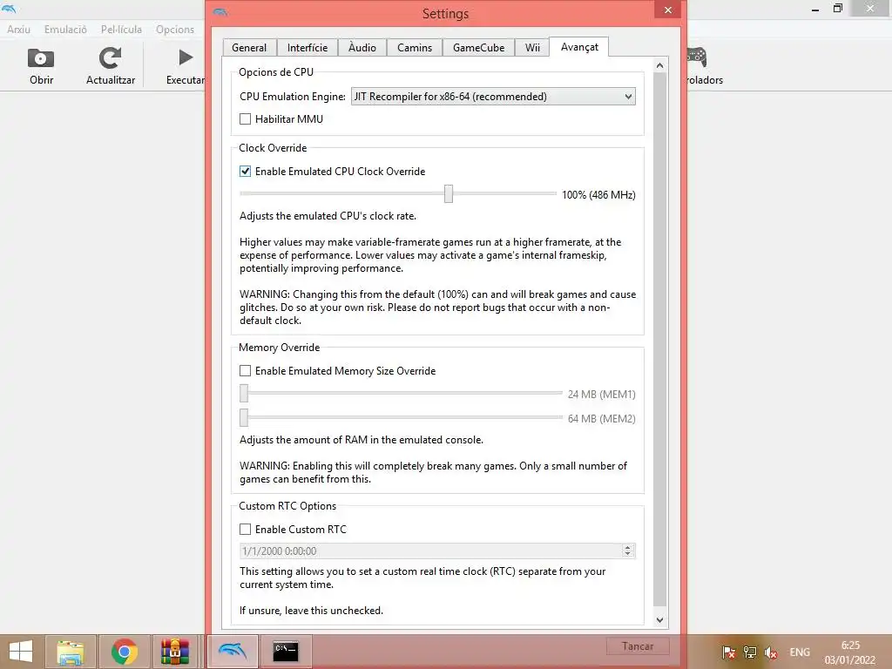Viewport: 892px width, 669px height.
Task: Open File Explorer from the taskbar
Action: pyautogui.click(x=71, y=652)
